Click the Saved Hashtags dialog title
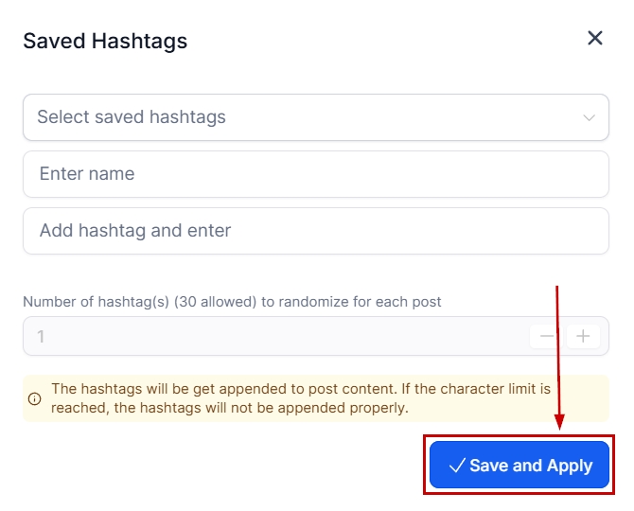The image size is (634, 511). coord(105,41)
